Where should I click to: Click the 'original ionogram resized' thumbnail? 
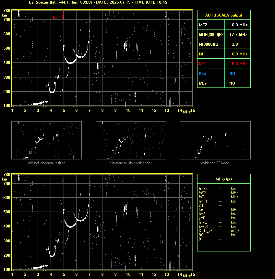tap(46, 140)
